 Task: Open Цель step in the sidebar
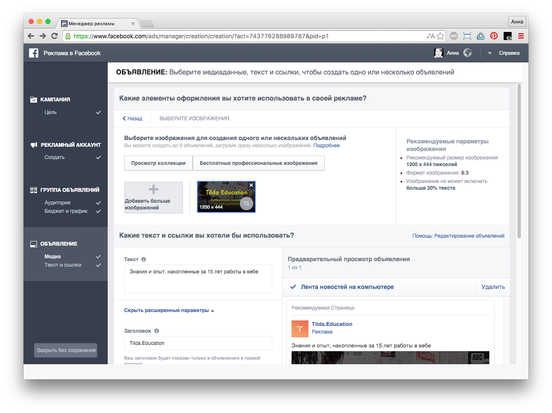(x=50, y=112)
